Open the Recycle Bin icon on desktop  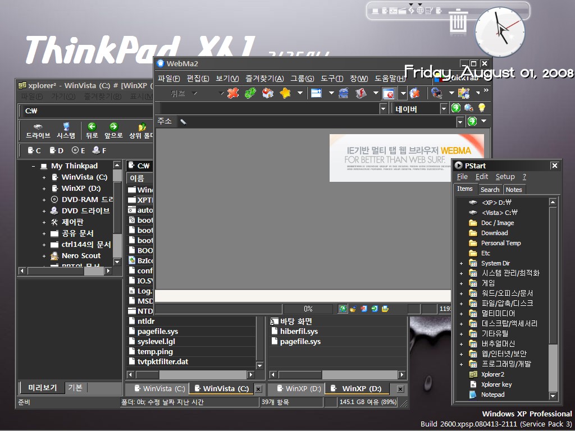[x=458, y=21]
